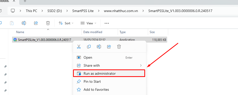Open the See more ellipsis menu
Screen dimensions: 238x95
tap(107, 23)
